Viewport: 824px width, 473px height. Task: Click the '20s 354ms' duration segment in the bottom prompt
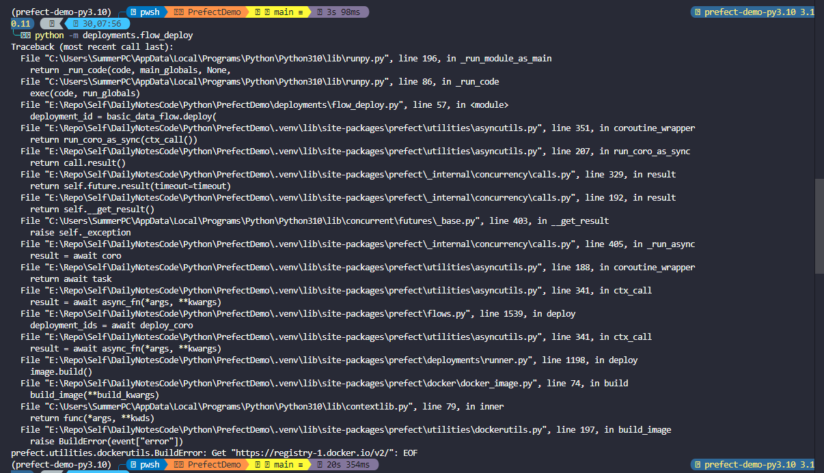coord(344,464)
